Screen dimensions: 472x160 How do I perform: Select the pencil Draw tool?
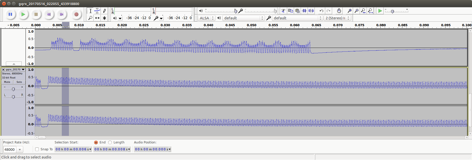pos(104,11)
